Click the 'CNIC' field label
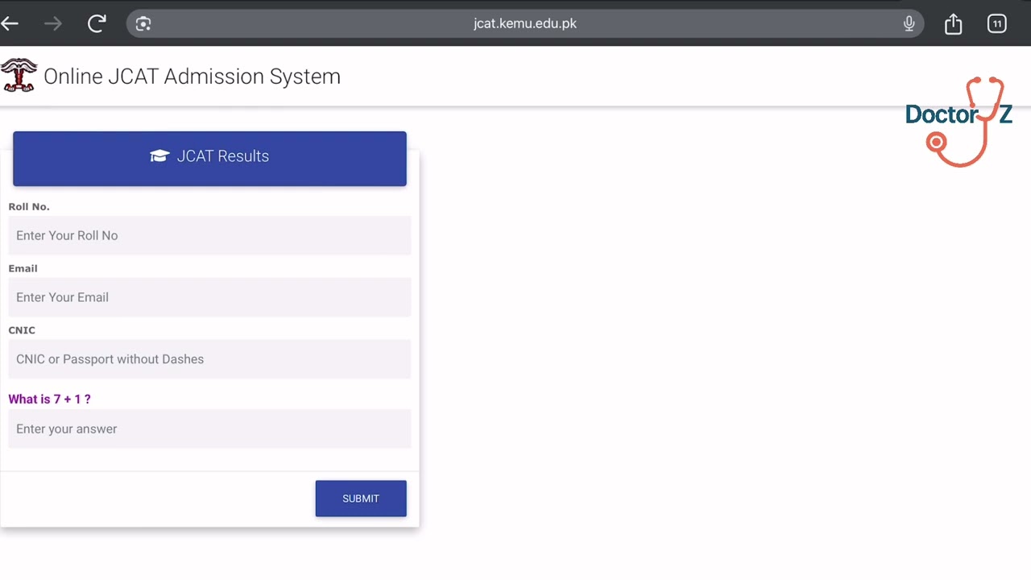Screen dimensions: 1031x580 tap(22, 330)
